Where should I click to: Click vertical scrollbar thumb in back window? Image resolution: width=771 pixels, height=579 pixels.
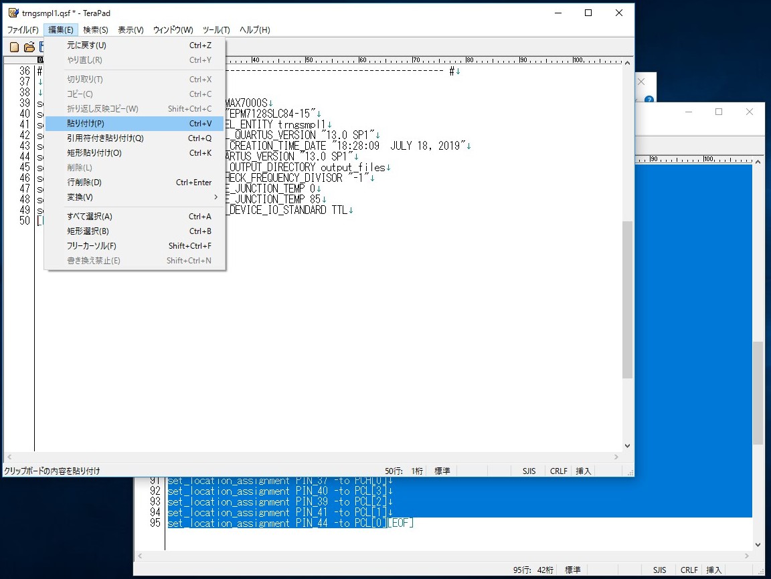click(x=758, y=393)
